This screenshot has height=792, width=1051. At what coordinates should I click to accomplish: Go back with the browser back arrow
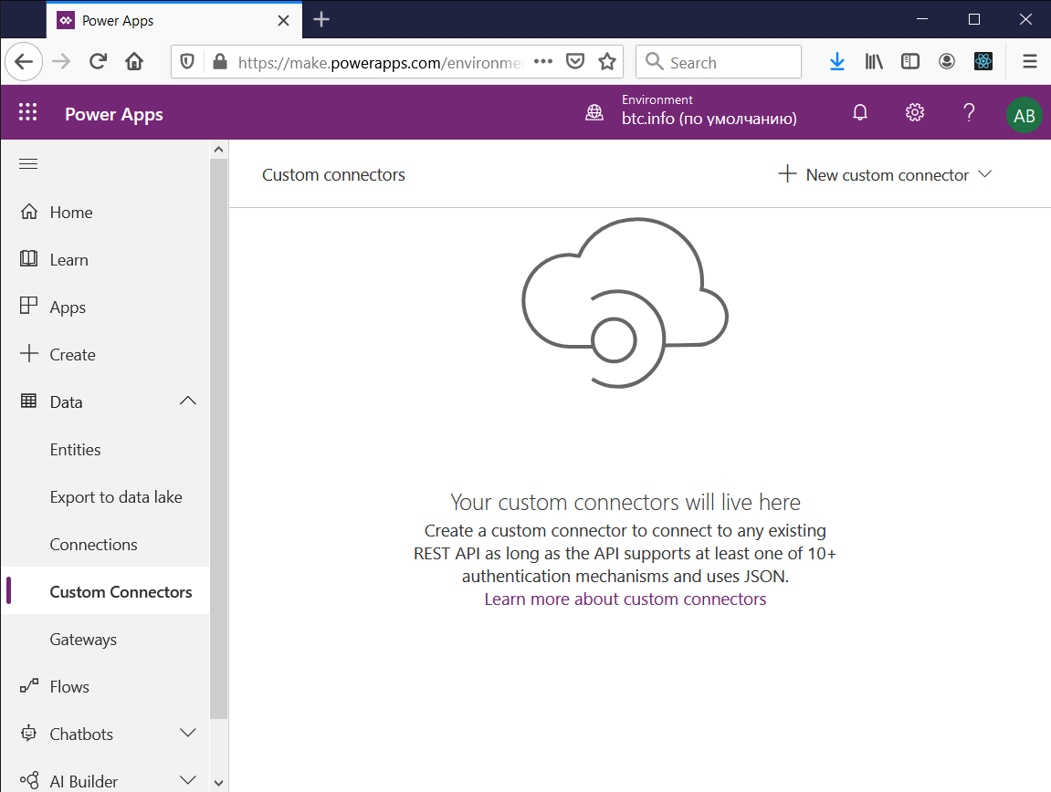pos(24,62)
